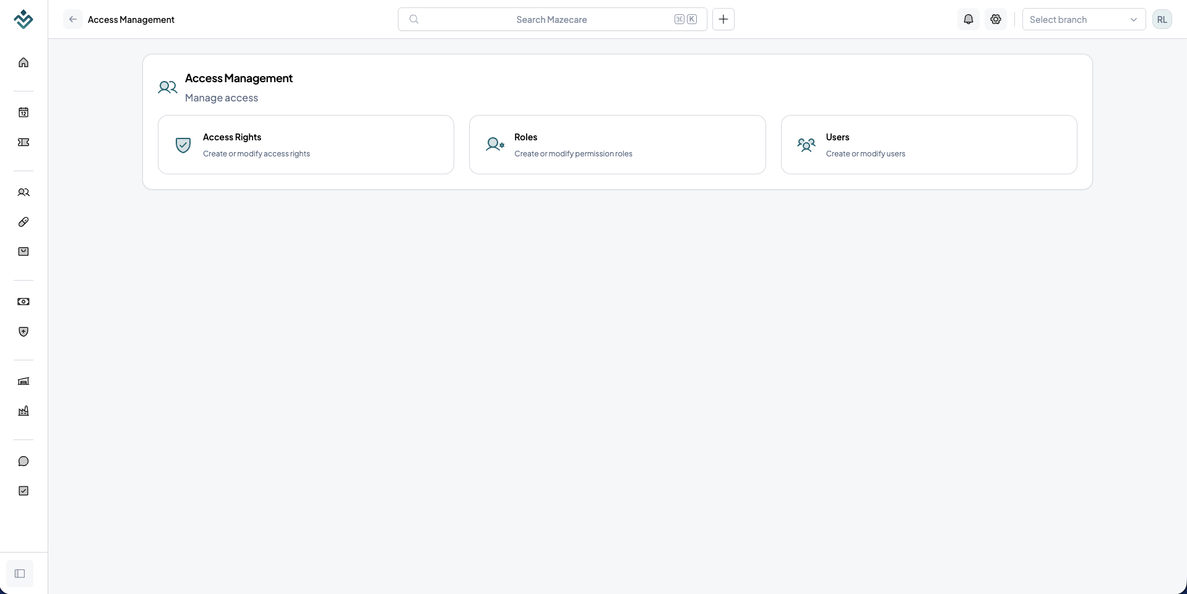Open the patients group sidebar icon

[24, 192]
